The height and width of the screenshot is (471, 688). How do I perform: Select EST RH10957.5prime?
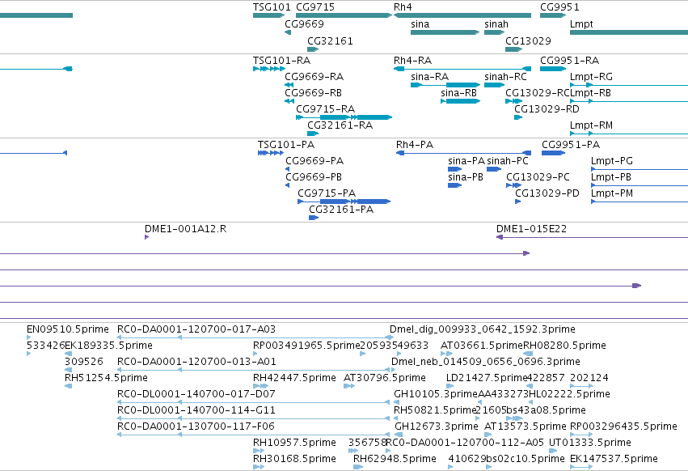(259, 451)
